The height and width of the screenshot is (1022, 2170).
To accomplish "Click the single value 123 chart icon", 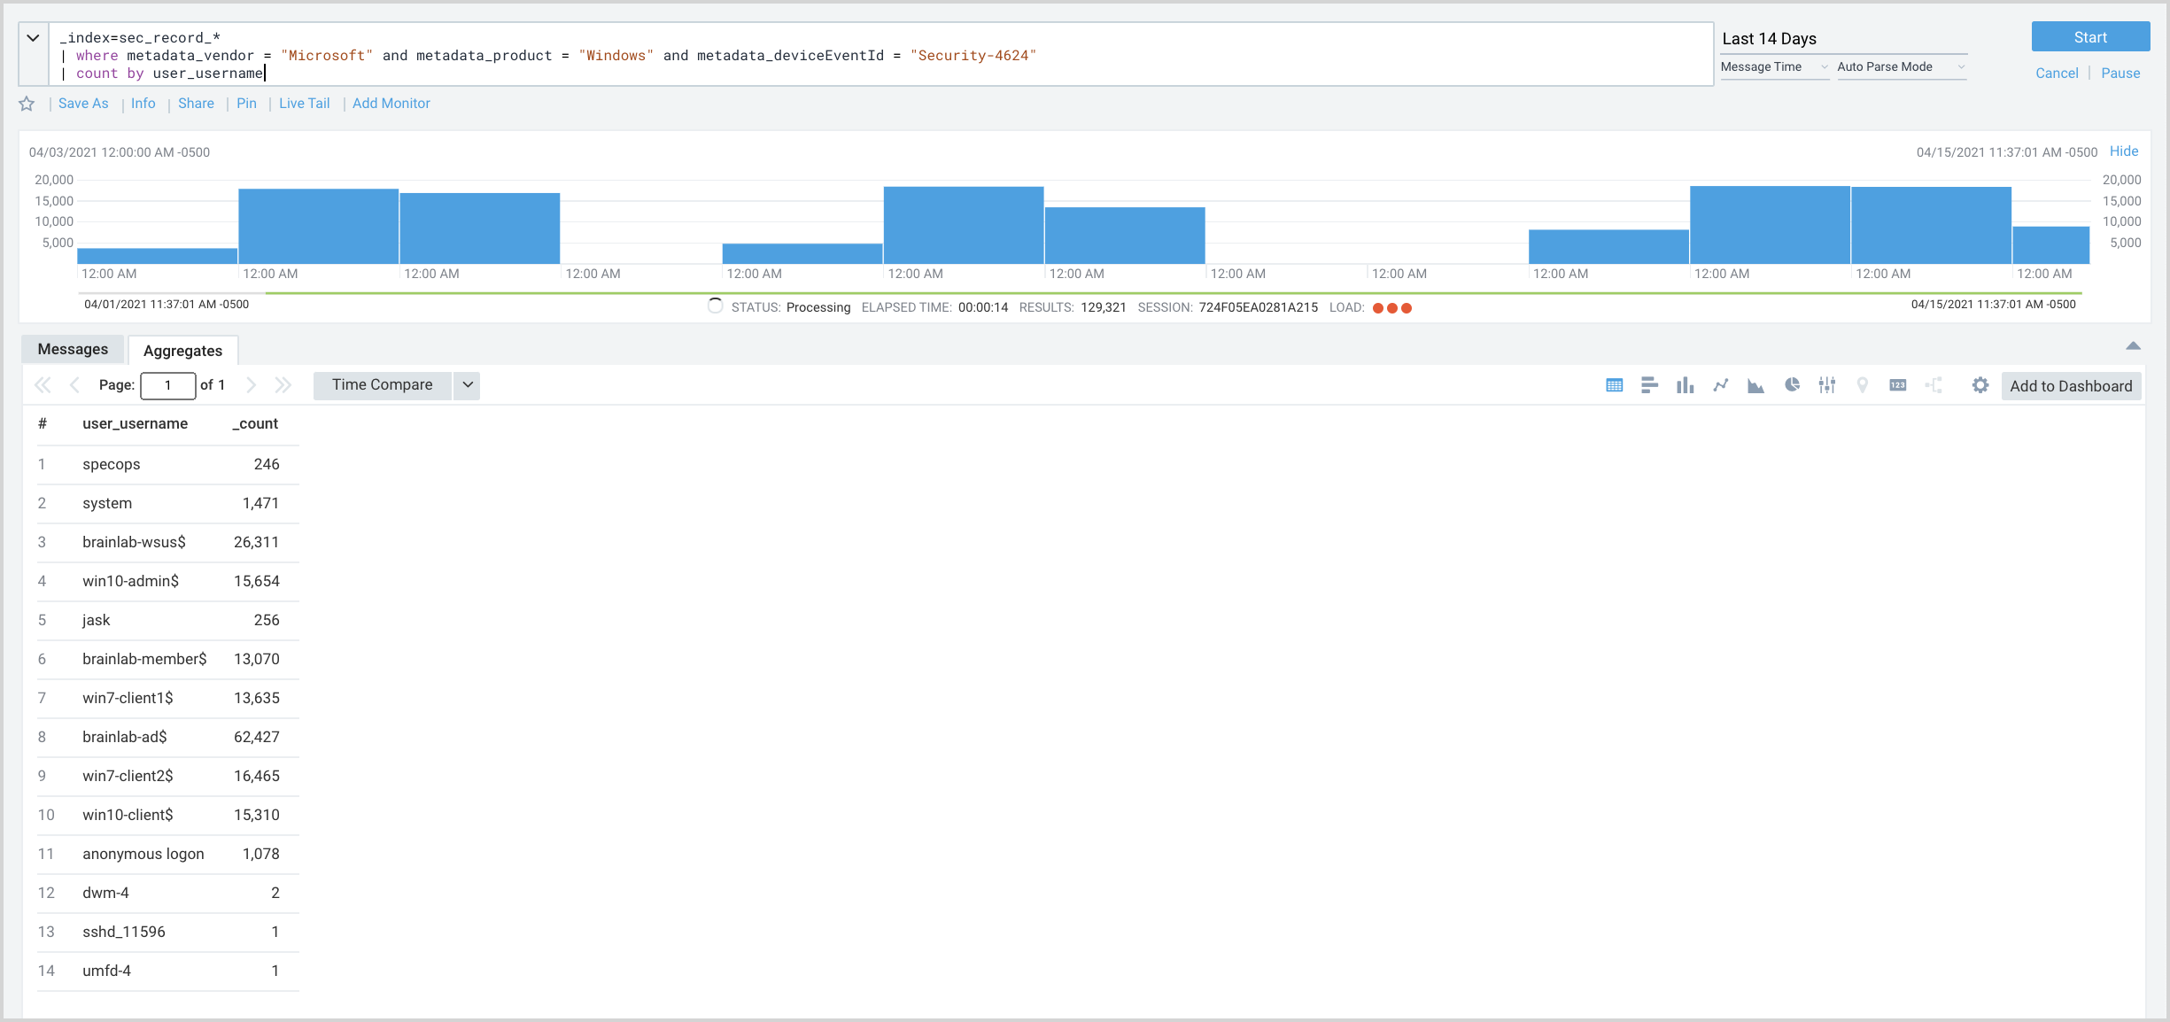I will (x=1897, y=385).
